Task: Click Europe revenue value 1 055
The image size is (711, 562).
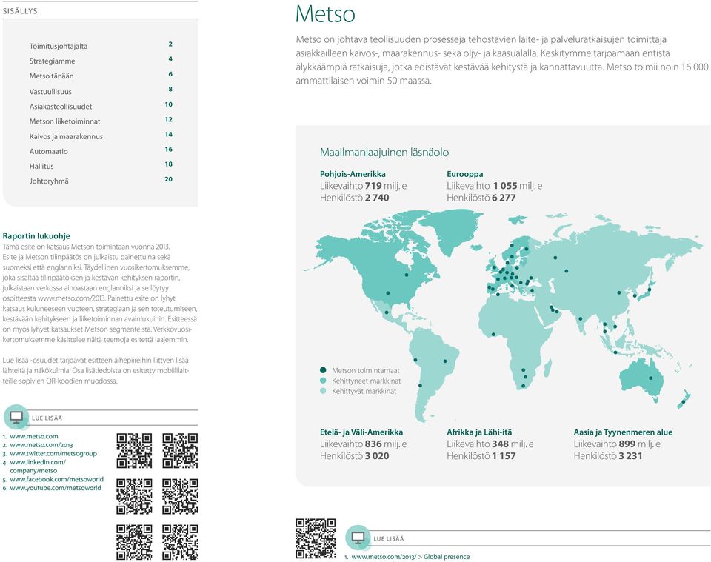Action: tap(505, 186)
